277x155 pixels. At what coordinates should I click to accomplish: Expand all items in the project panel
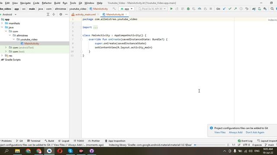48,14
